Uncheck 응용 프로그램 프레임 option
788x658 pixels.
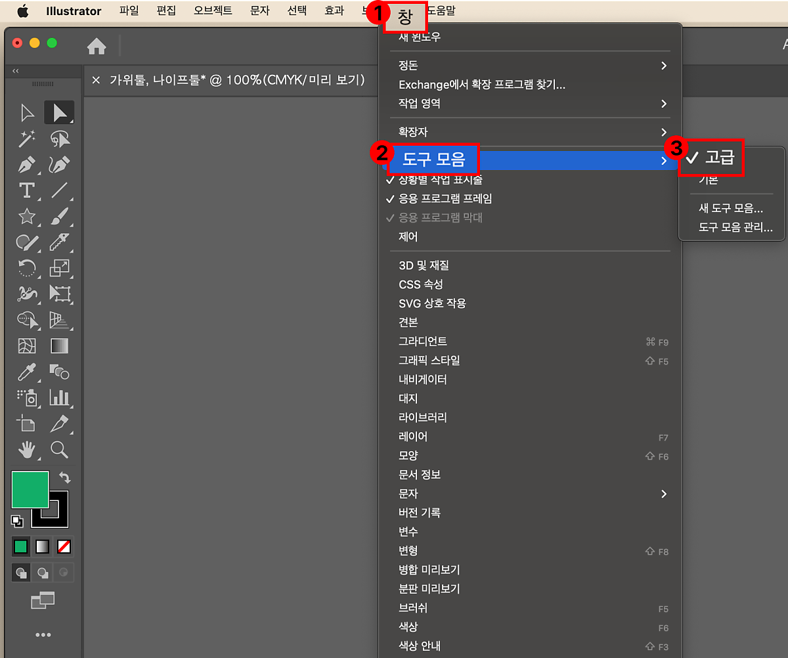445,198
